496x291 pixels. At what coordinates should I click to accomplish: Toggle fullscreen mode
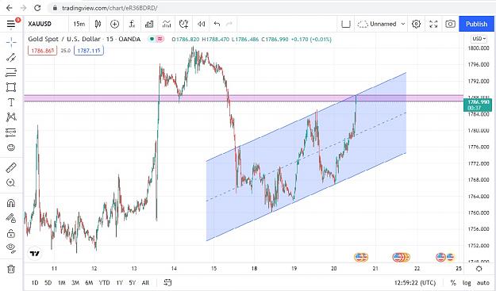click(433, 24)
